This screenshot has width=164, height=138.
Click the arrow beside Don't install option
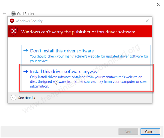click(25, 51)
